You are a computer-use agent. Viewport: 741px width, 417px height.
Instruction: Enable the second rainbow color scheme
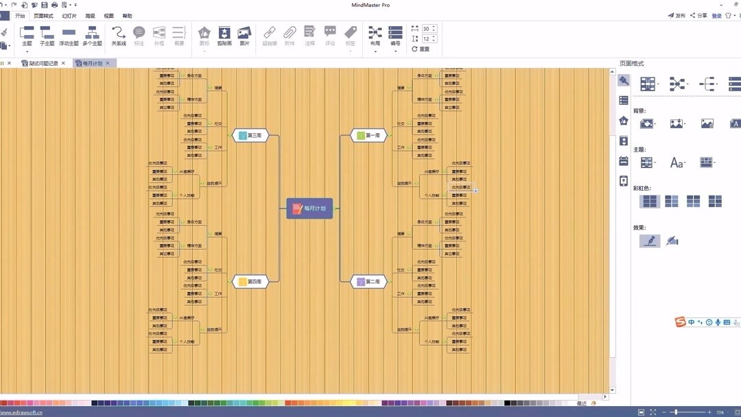670,200
